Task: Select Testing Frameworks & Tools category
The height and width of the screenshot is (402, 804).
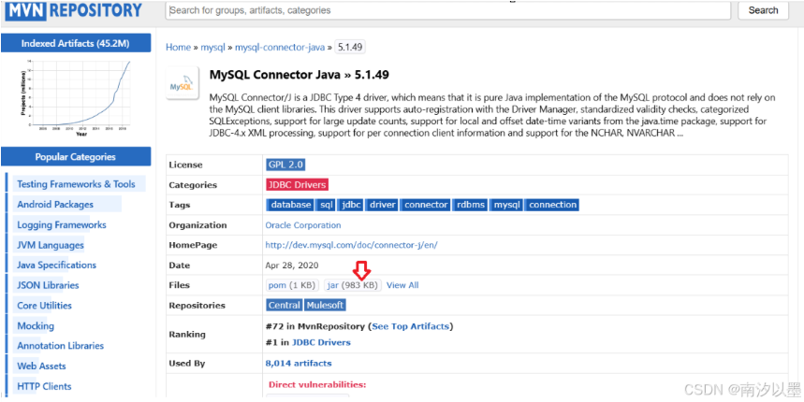Action: [76, 184]
